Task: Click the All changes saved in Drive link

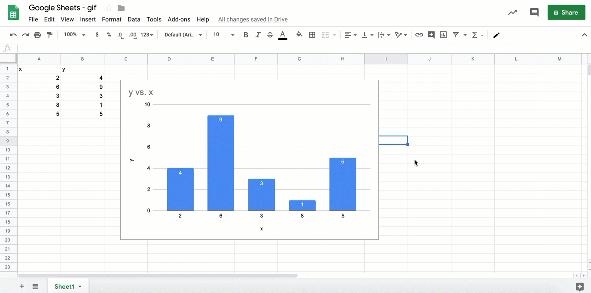Action: (253, 19)
